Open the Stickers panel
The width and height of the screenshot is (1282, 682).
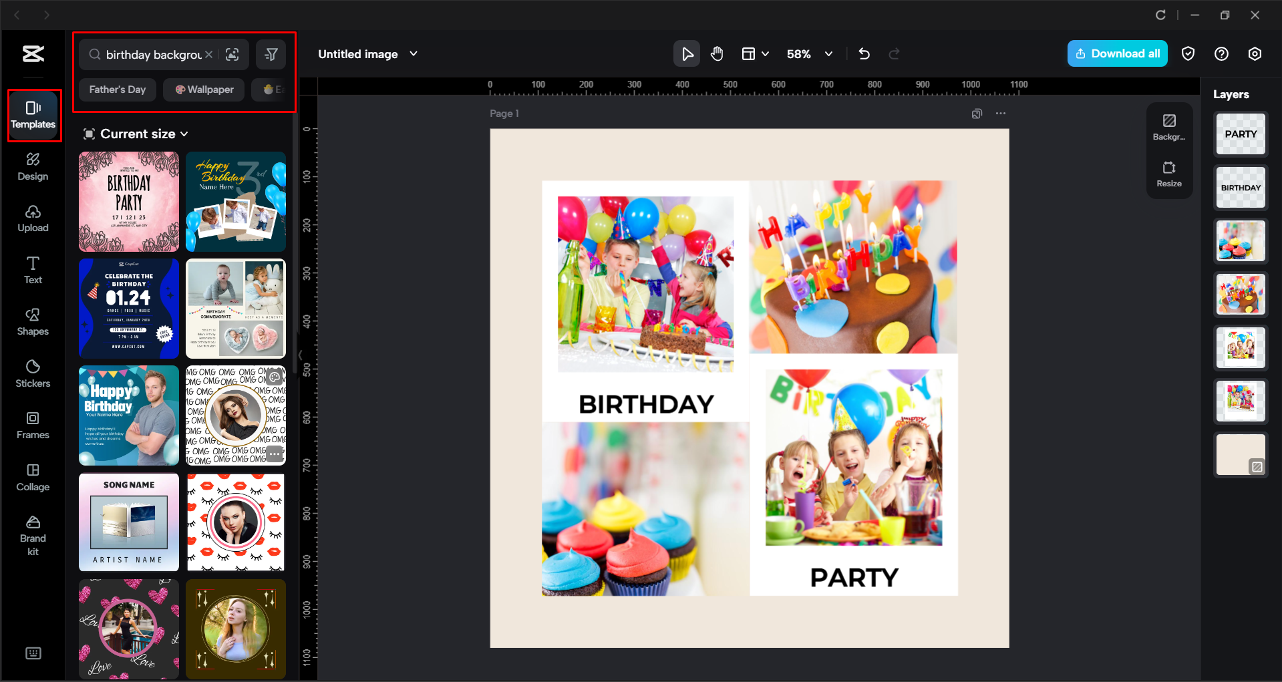pyautogui.click(x=33, y=373)
